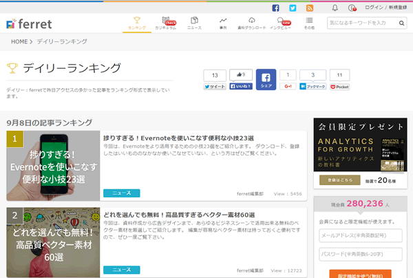The width and height of the screenshot is (413, 278).
Task: Click the ツイート share button
Action: pyautogui.click(x=215, y=87)
